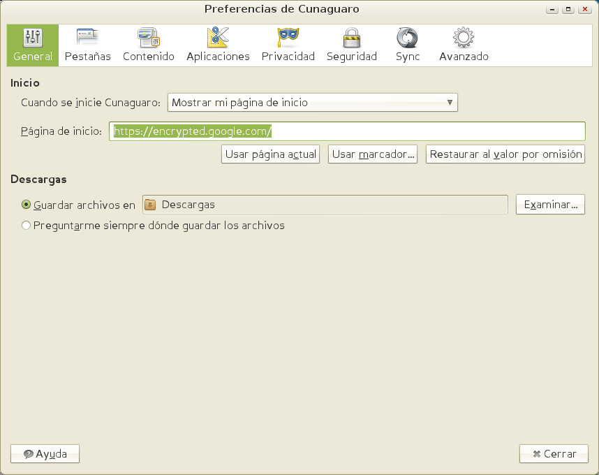Viewport: 599px width, 475px height.
Task: Open help with the Ayuda button
Action: [45, 454]
